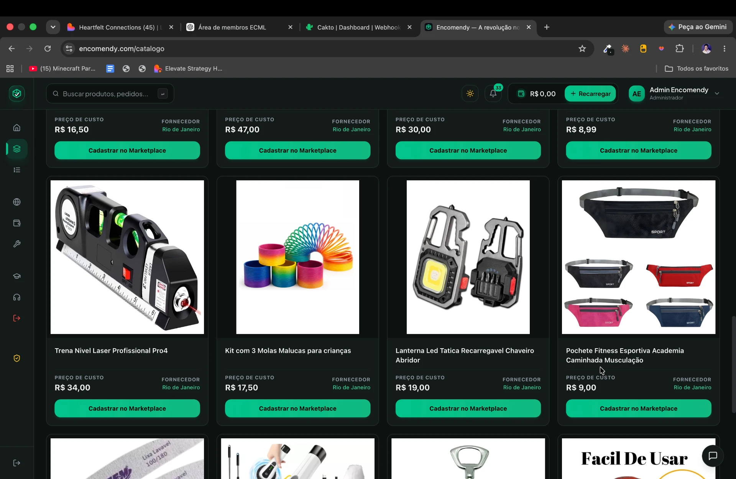This screenshot has height=479, width=736.
Task: Register Pochete Fitness on Marketplace
Action: (639, 408)
